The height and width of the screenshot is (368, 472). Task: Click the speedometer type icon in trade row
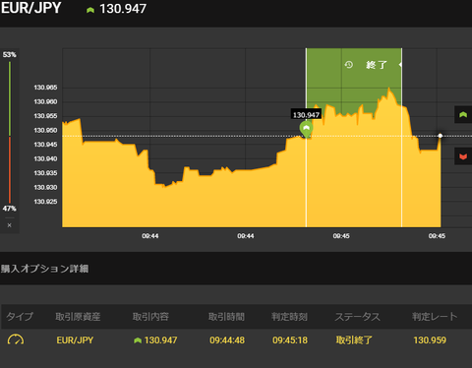tap(16, 339)
